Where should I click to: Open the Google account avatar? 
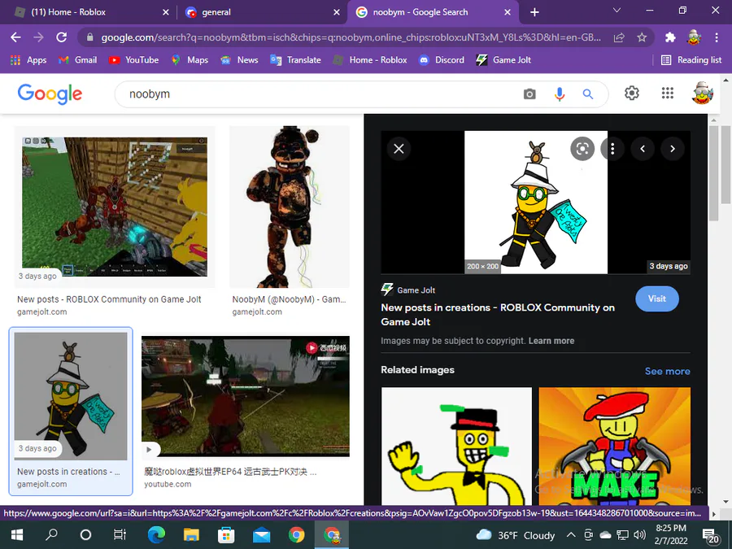(x=702, y=93)
